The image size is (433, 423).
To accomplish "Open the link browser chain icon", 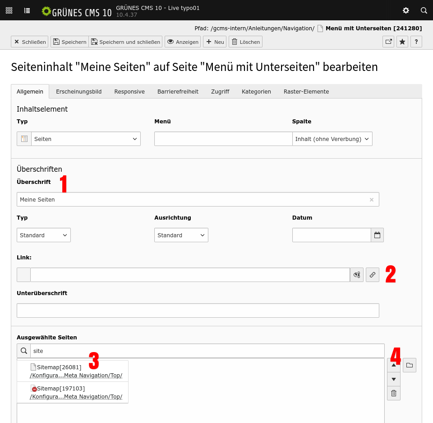I will pos(373,275).
